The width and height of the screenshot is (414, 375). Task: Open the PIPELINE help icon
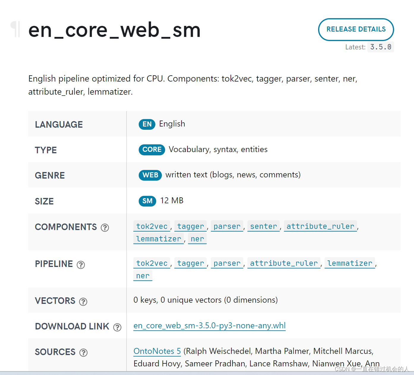[x=81, y=265]
